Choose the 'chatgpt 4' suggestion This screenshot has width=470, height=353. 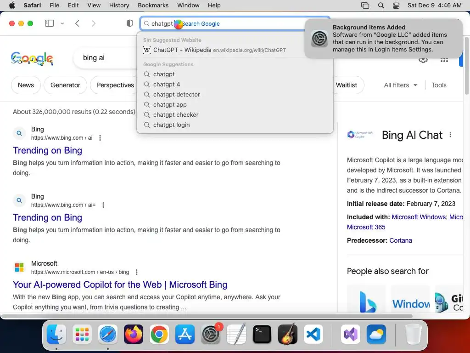235,85
